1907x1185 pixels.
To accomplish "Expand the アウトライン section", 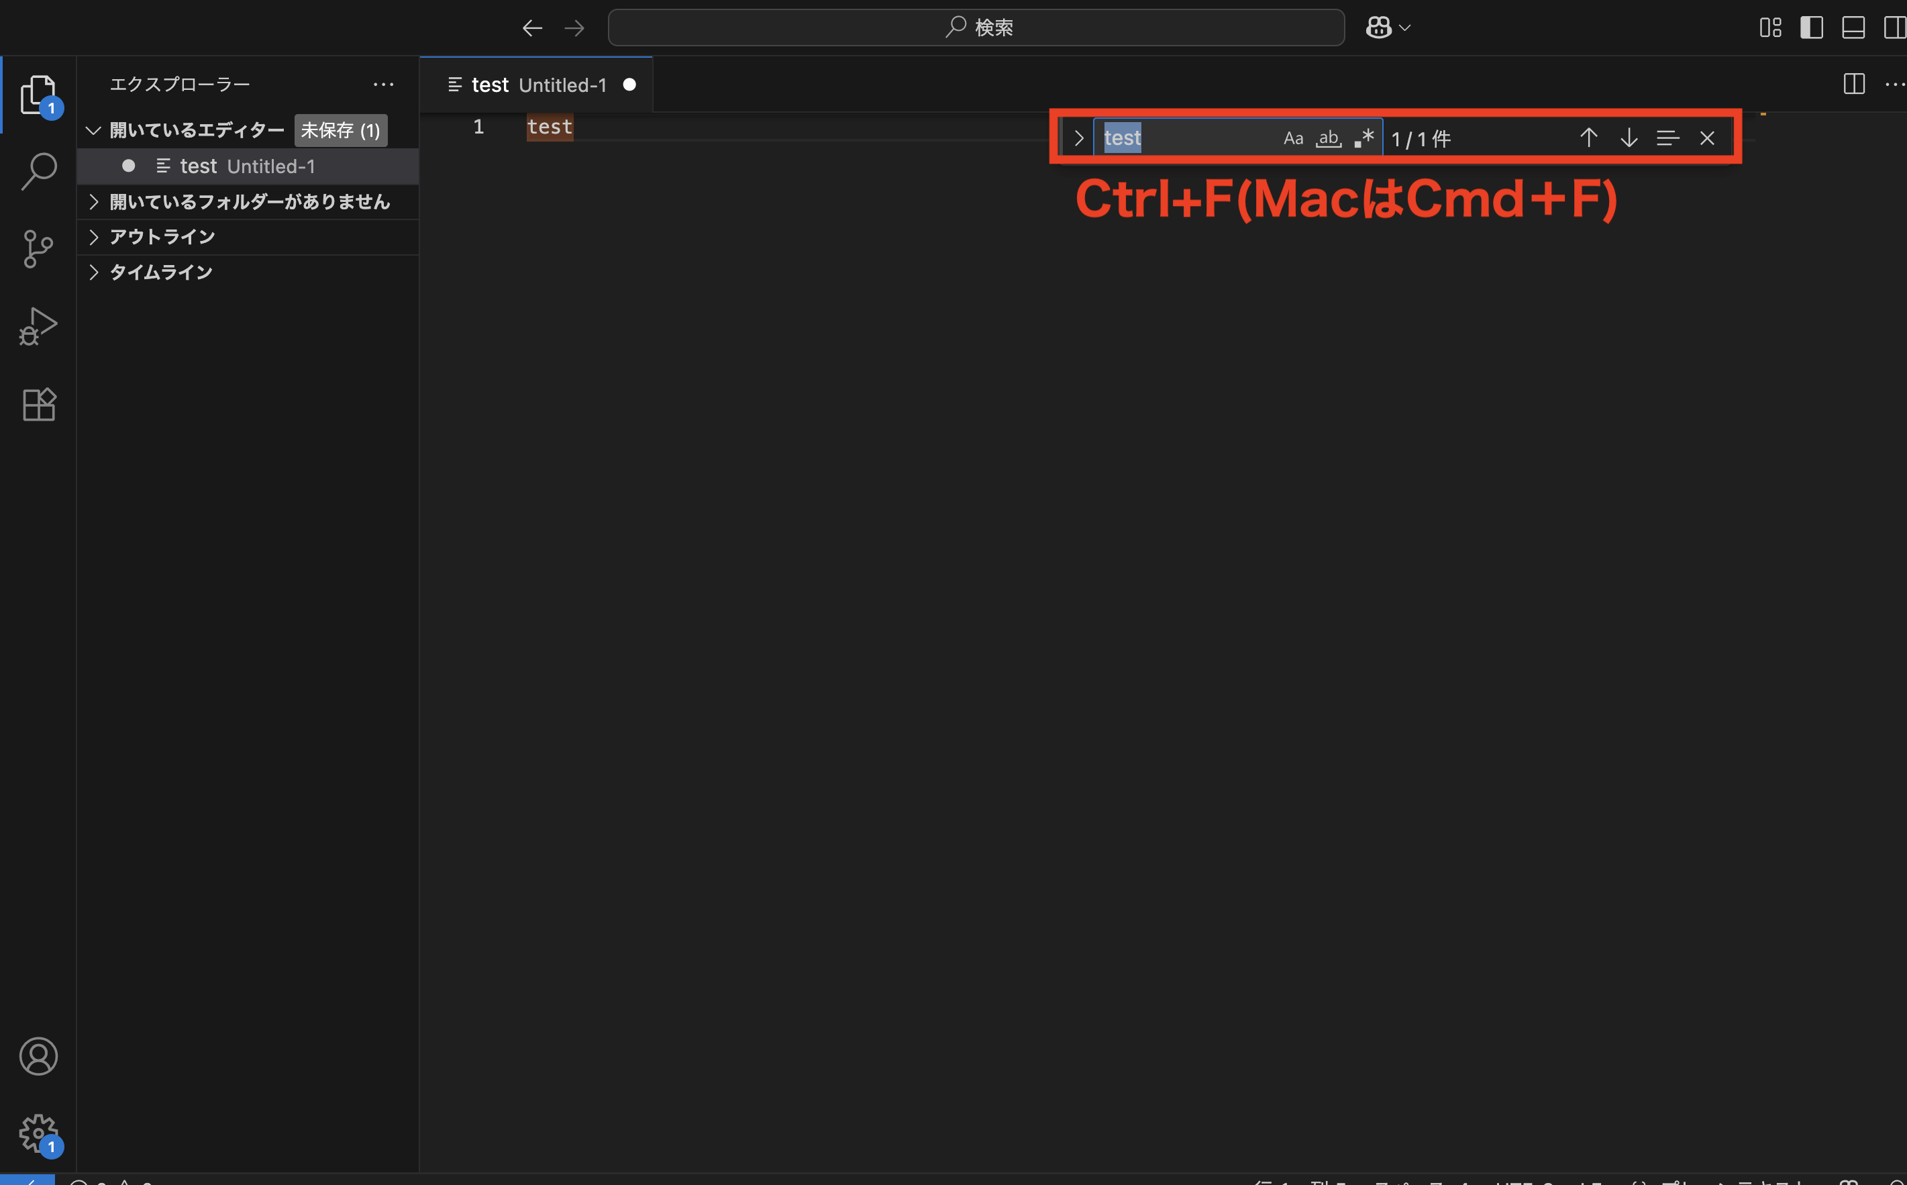I will pos(162,237).
